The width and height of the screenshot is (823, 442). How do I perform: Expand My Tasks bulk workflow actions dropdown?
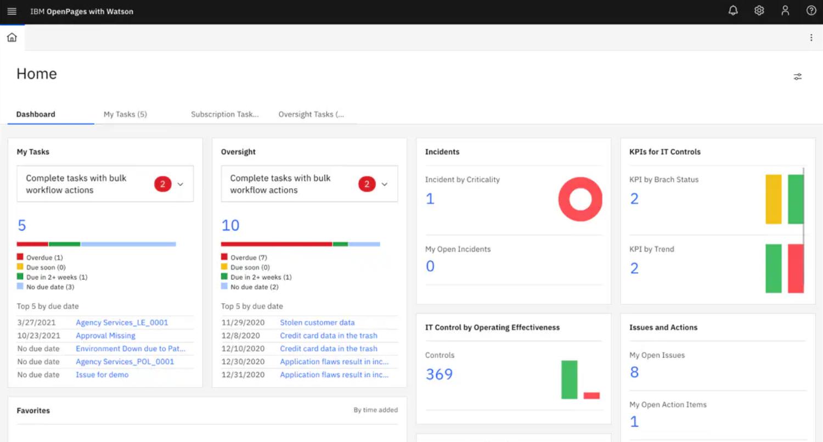tap(180, 184)
